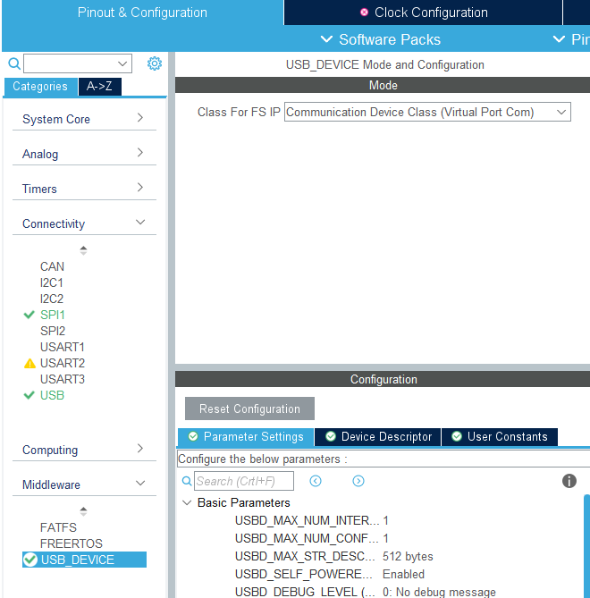Select FATFS middleware
Screen dimensions: 590x598
pos(58,527)
